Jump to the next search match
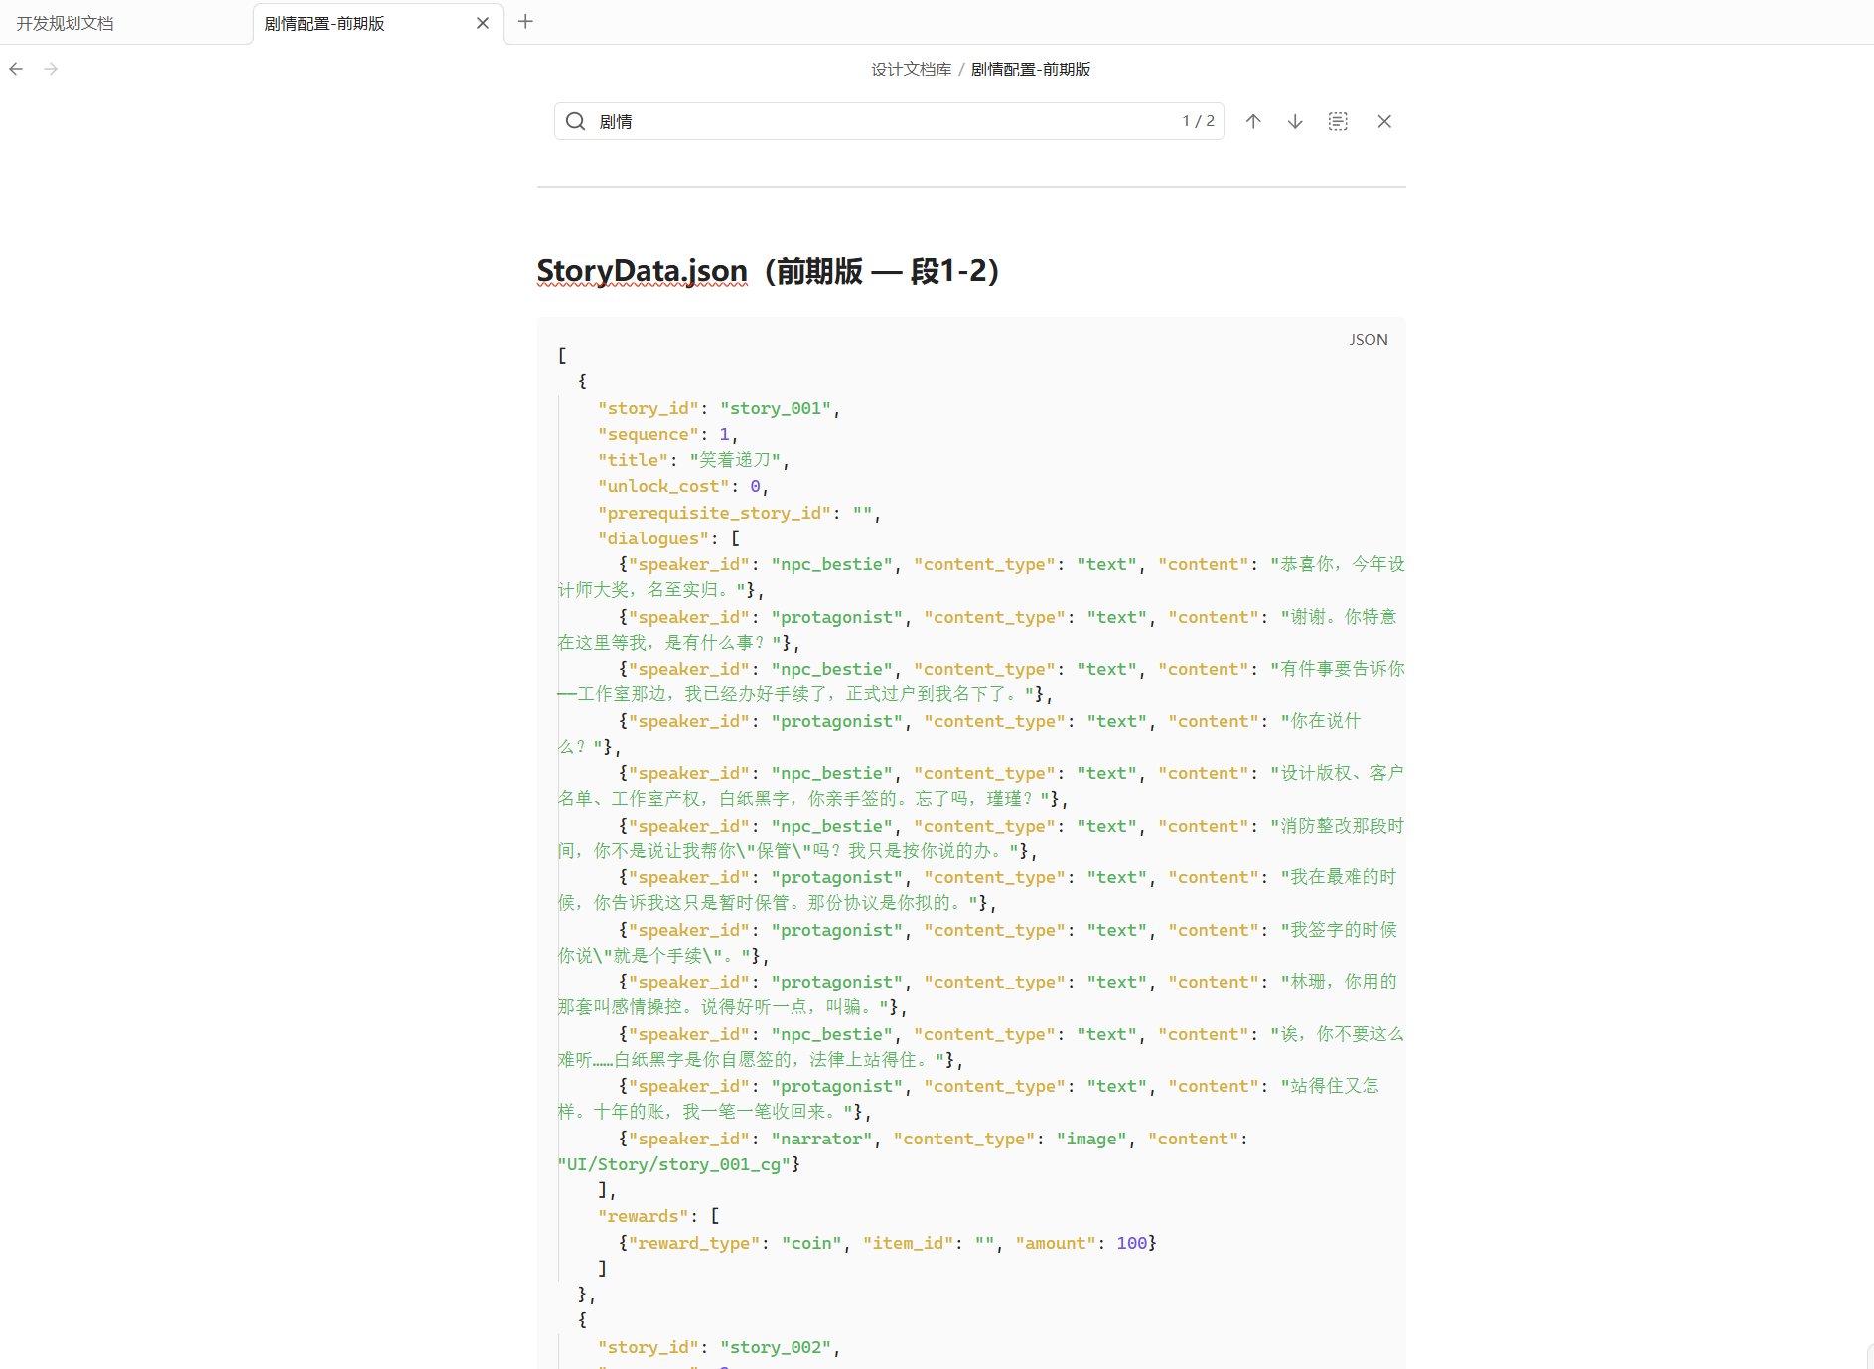This screenshot has width=1874, height=1369. (1295, 121)
